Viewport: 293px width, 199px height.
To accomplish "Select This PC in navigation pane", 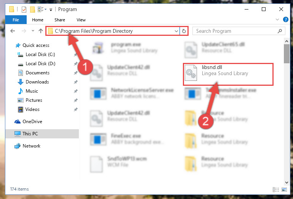I will pyautogui.click(x=42, y=134).
